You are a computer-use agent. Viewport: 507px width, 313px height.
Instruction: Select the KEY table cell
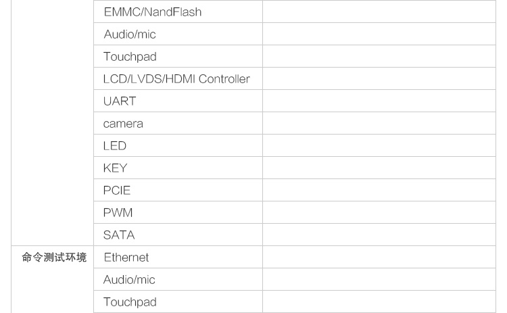tap(116, 168)
